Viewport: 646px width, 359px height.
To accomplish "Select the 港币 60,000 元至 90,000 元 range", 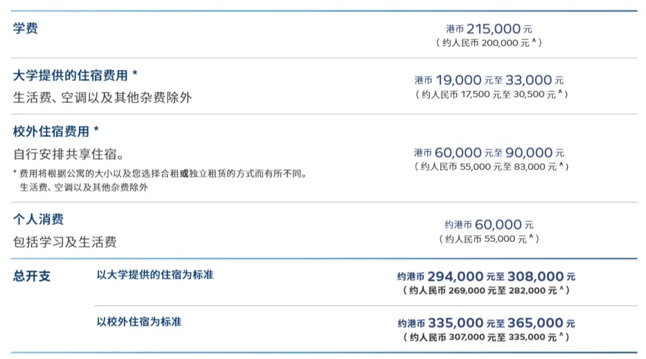I will tap(489, 152).
